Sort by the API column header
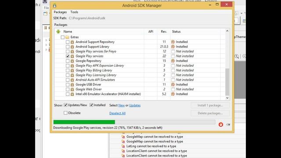Viewport: 281px width, 158px height. tap(151, 32)
